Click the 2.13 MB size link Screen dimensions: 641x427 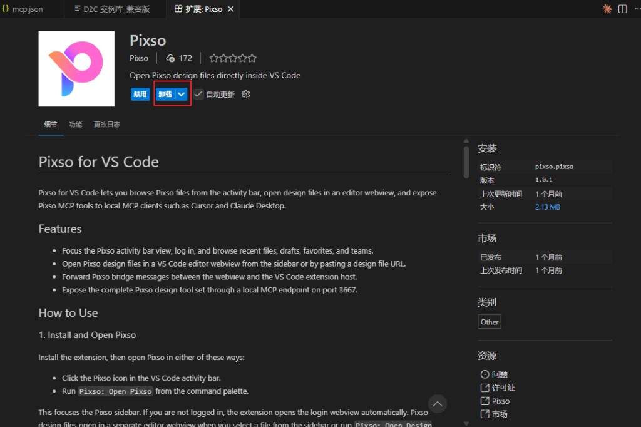pos(547,207)
